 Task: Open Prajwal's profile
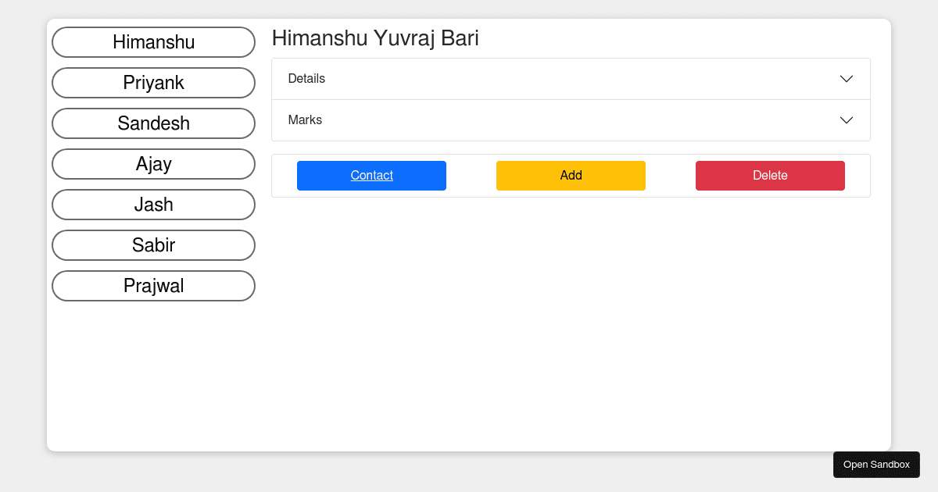point(153,286)
